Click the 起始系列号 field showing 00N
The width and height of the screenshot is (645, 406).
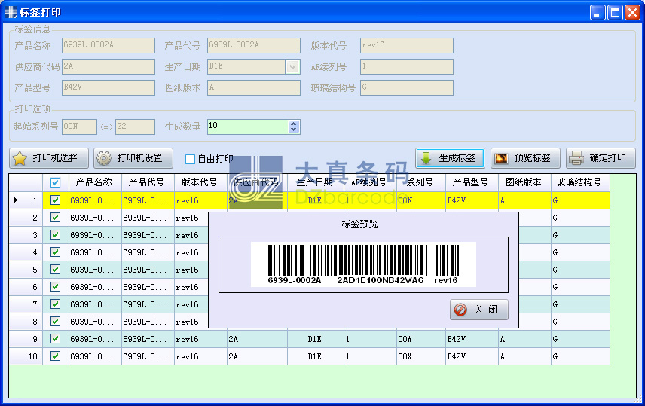79,127
